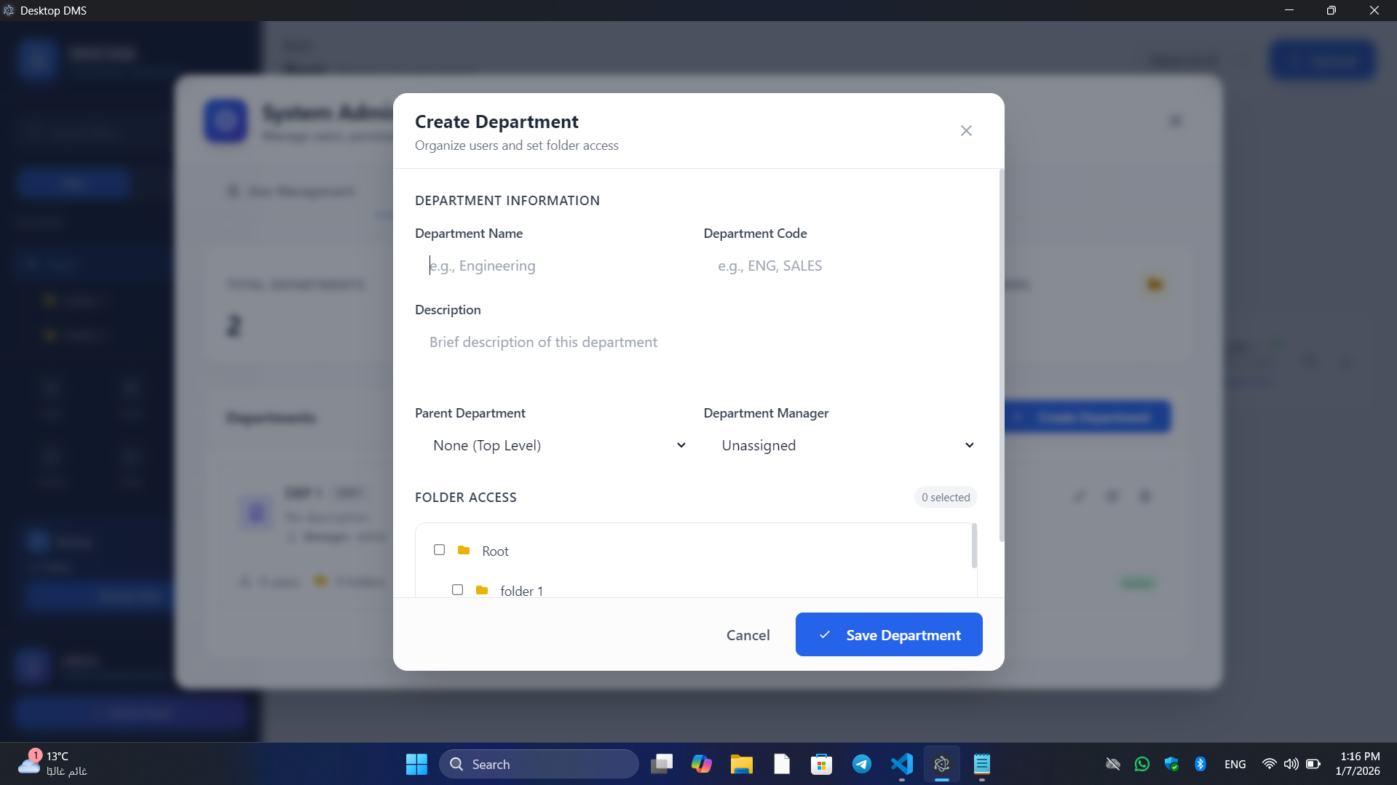Image resolution: width=1397 pixels, height=785 pixels.
Task: Open the Department Manager dropdown
Action: pyautogui.click(x=846, y=445)
